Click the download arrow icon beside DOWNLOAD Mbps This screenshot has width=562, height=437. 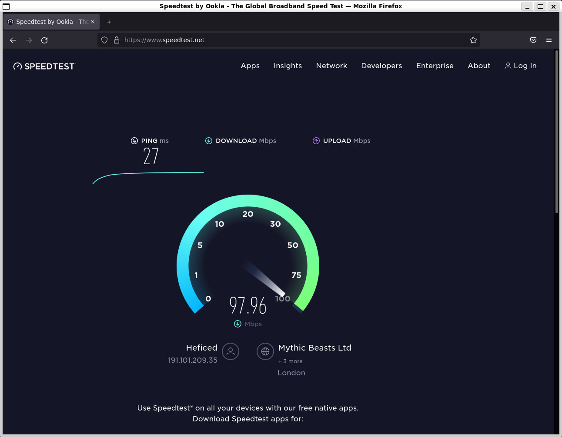(x=209, y=141)
